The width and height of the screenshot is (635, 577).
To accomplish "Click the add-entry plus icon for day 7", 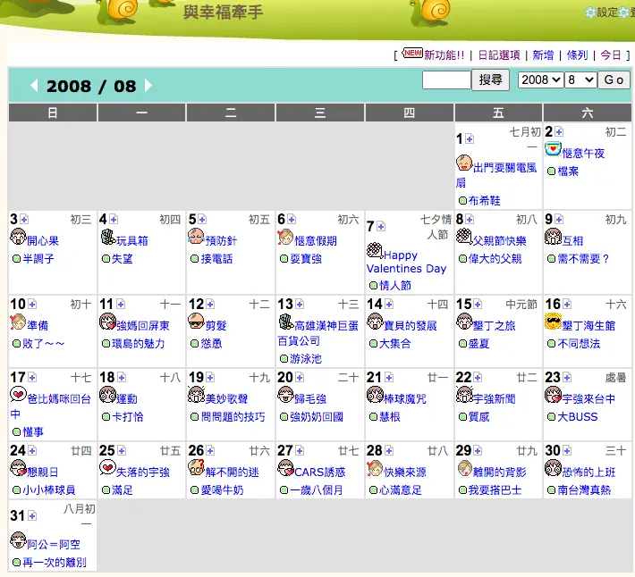I will (x=381, y=227).
